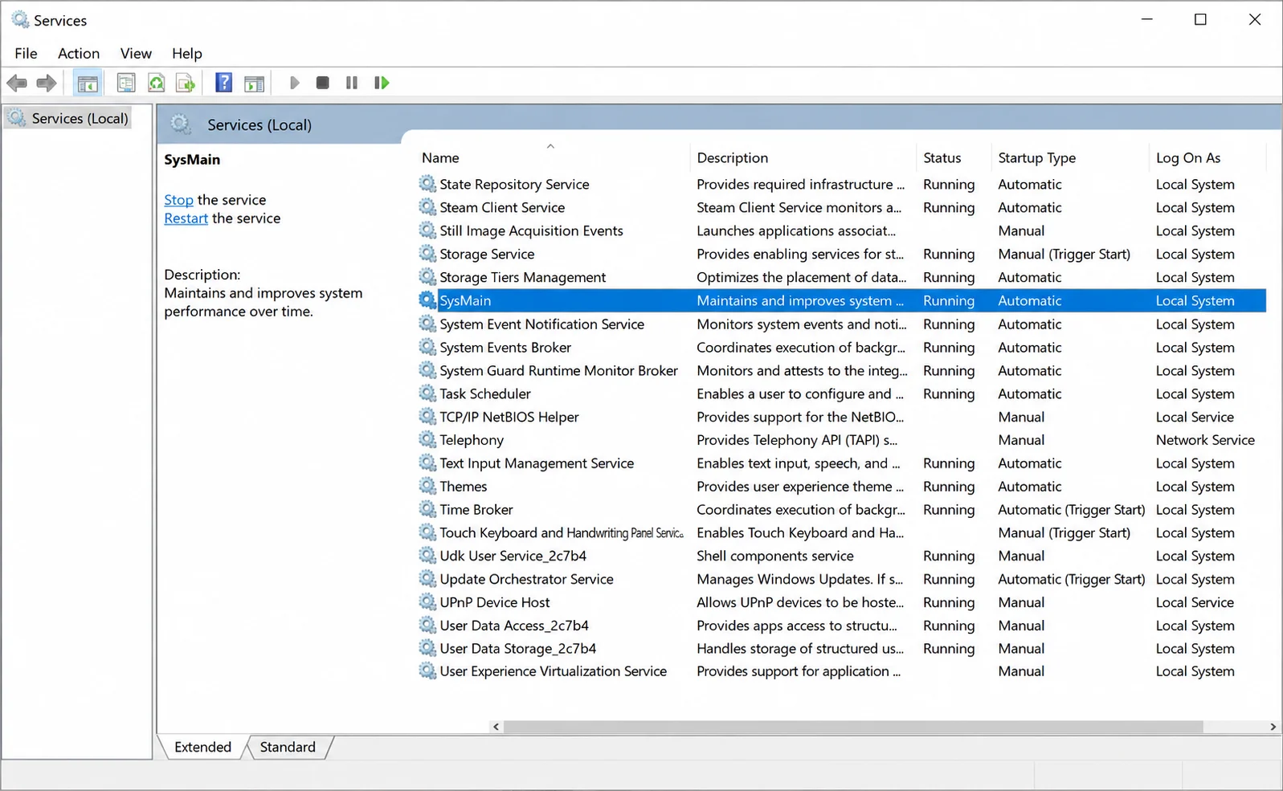Click gear icon of Time Broker row
1283x791 pixels.
[x=427, y=509]
